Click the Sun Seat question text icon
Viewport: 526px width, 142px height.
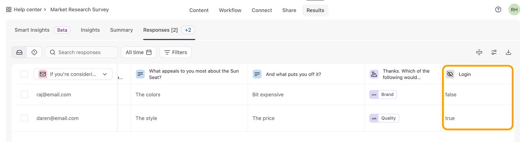tap(140, 74)
